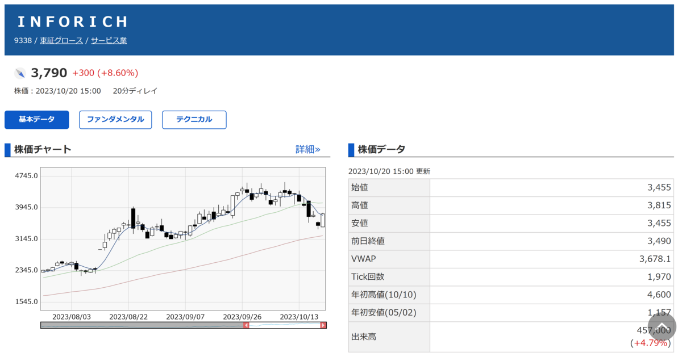The height and width of the screenshot is (357, 682).
Task: Click the 2023/10/20 15:00 更新 timestamp
Action: click(x=389, y=171)
